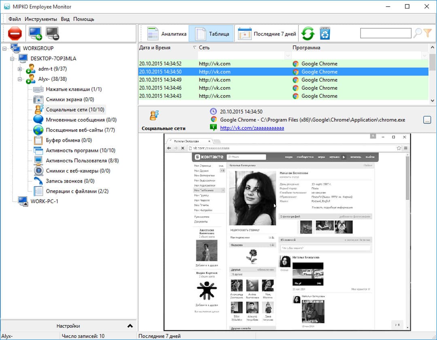This screenshot has height=340, width=437.
Task: Click the search magnifier icon
Action: (x=417, y=34)
